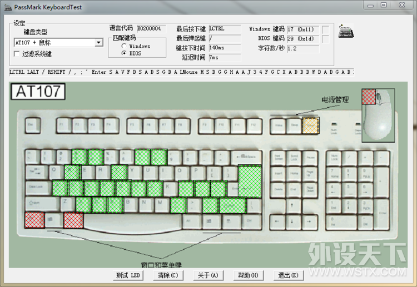417x287 pixels.
Task: Click the 清除(C) button
Action: [168, 275]
